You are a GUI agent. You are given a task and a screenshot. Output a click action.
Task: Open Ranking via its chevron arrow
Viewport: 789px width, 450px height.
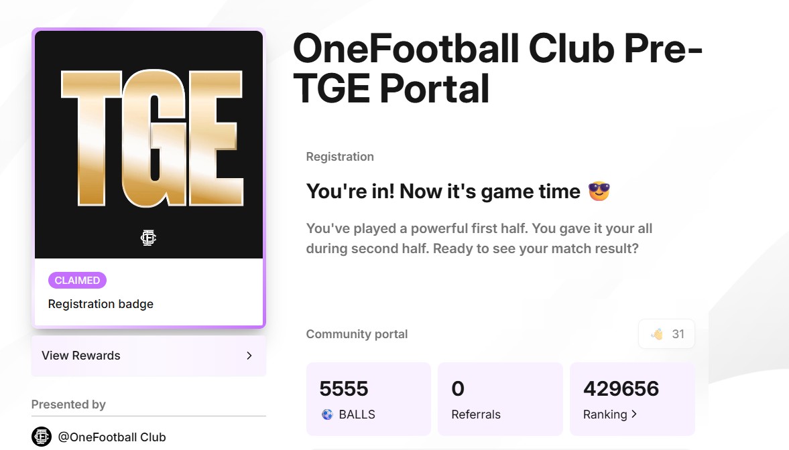point(634,415)
